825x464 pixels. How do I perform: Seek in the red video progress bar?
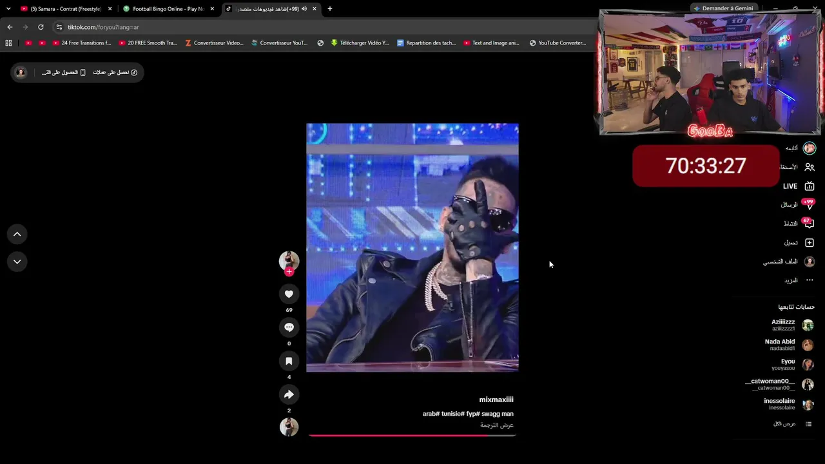click(412, 436)
